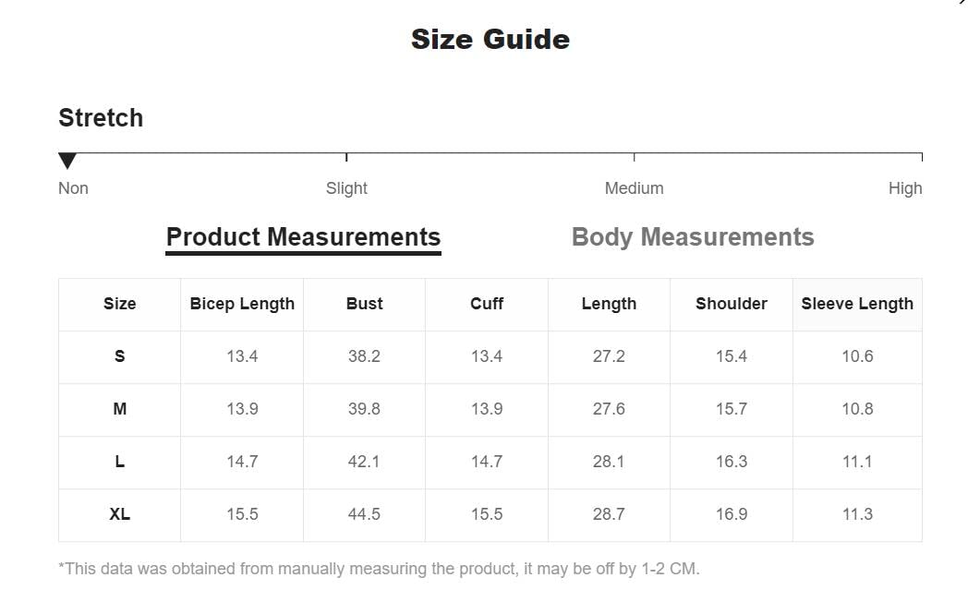Click the Bust column header
The width and height of the screenshot is (968, 602).
click(364, 304)
